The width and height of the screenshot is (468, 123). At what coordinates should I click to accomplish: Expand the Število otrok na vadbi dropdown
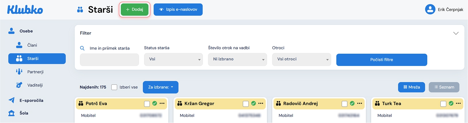pyautogui.click(x=237, y=59)
